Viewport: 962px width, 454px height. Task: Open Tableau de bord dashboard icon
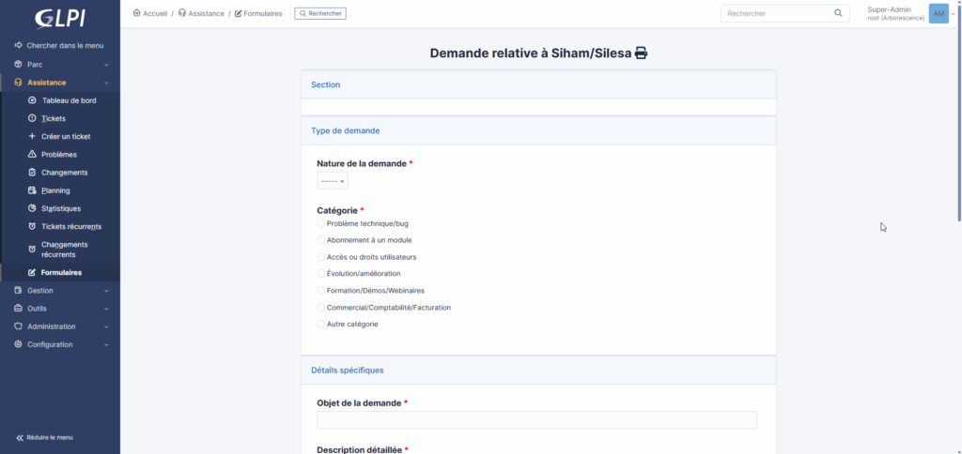[x=33, y=100]
